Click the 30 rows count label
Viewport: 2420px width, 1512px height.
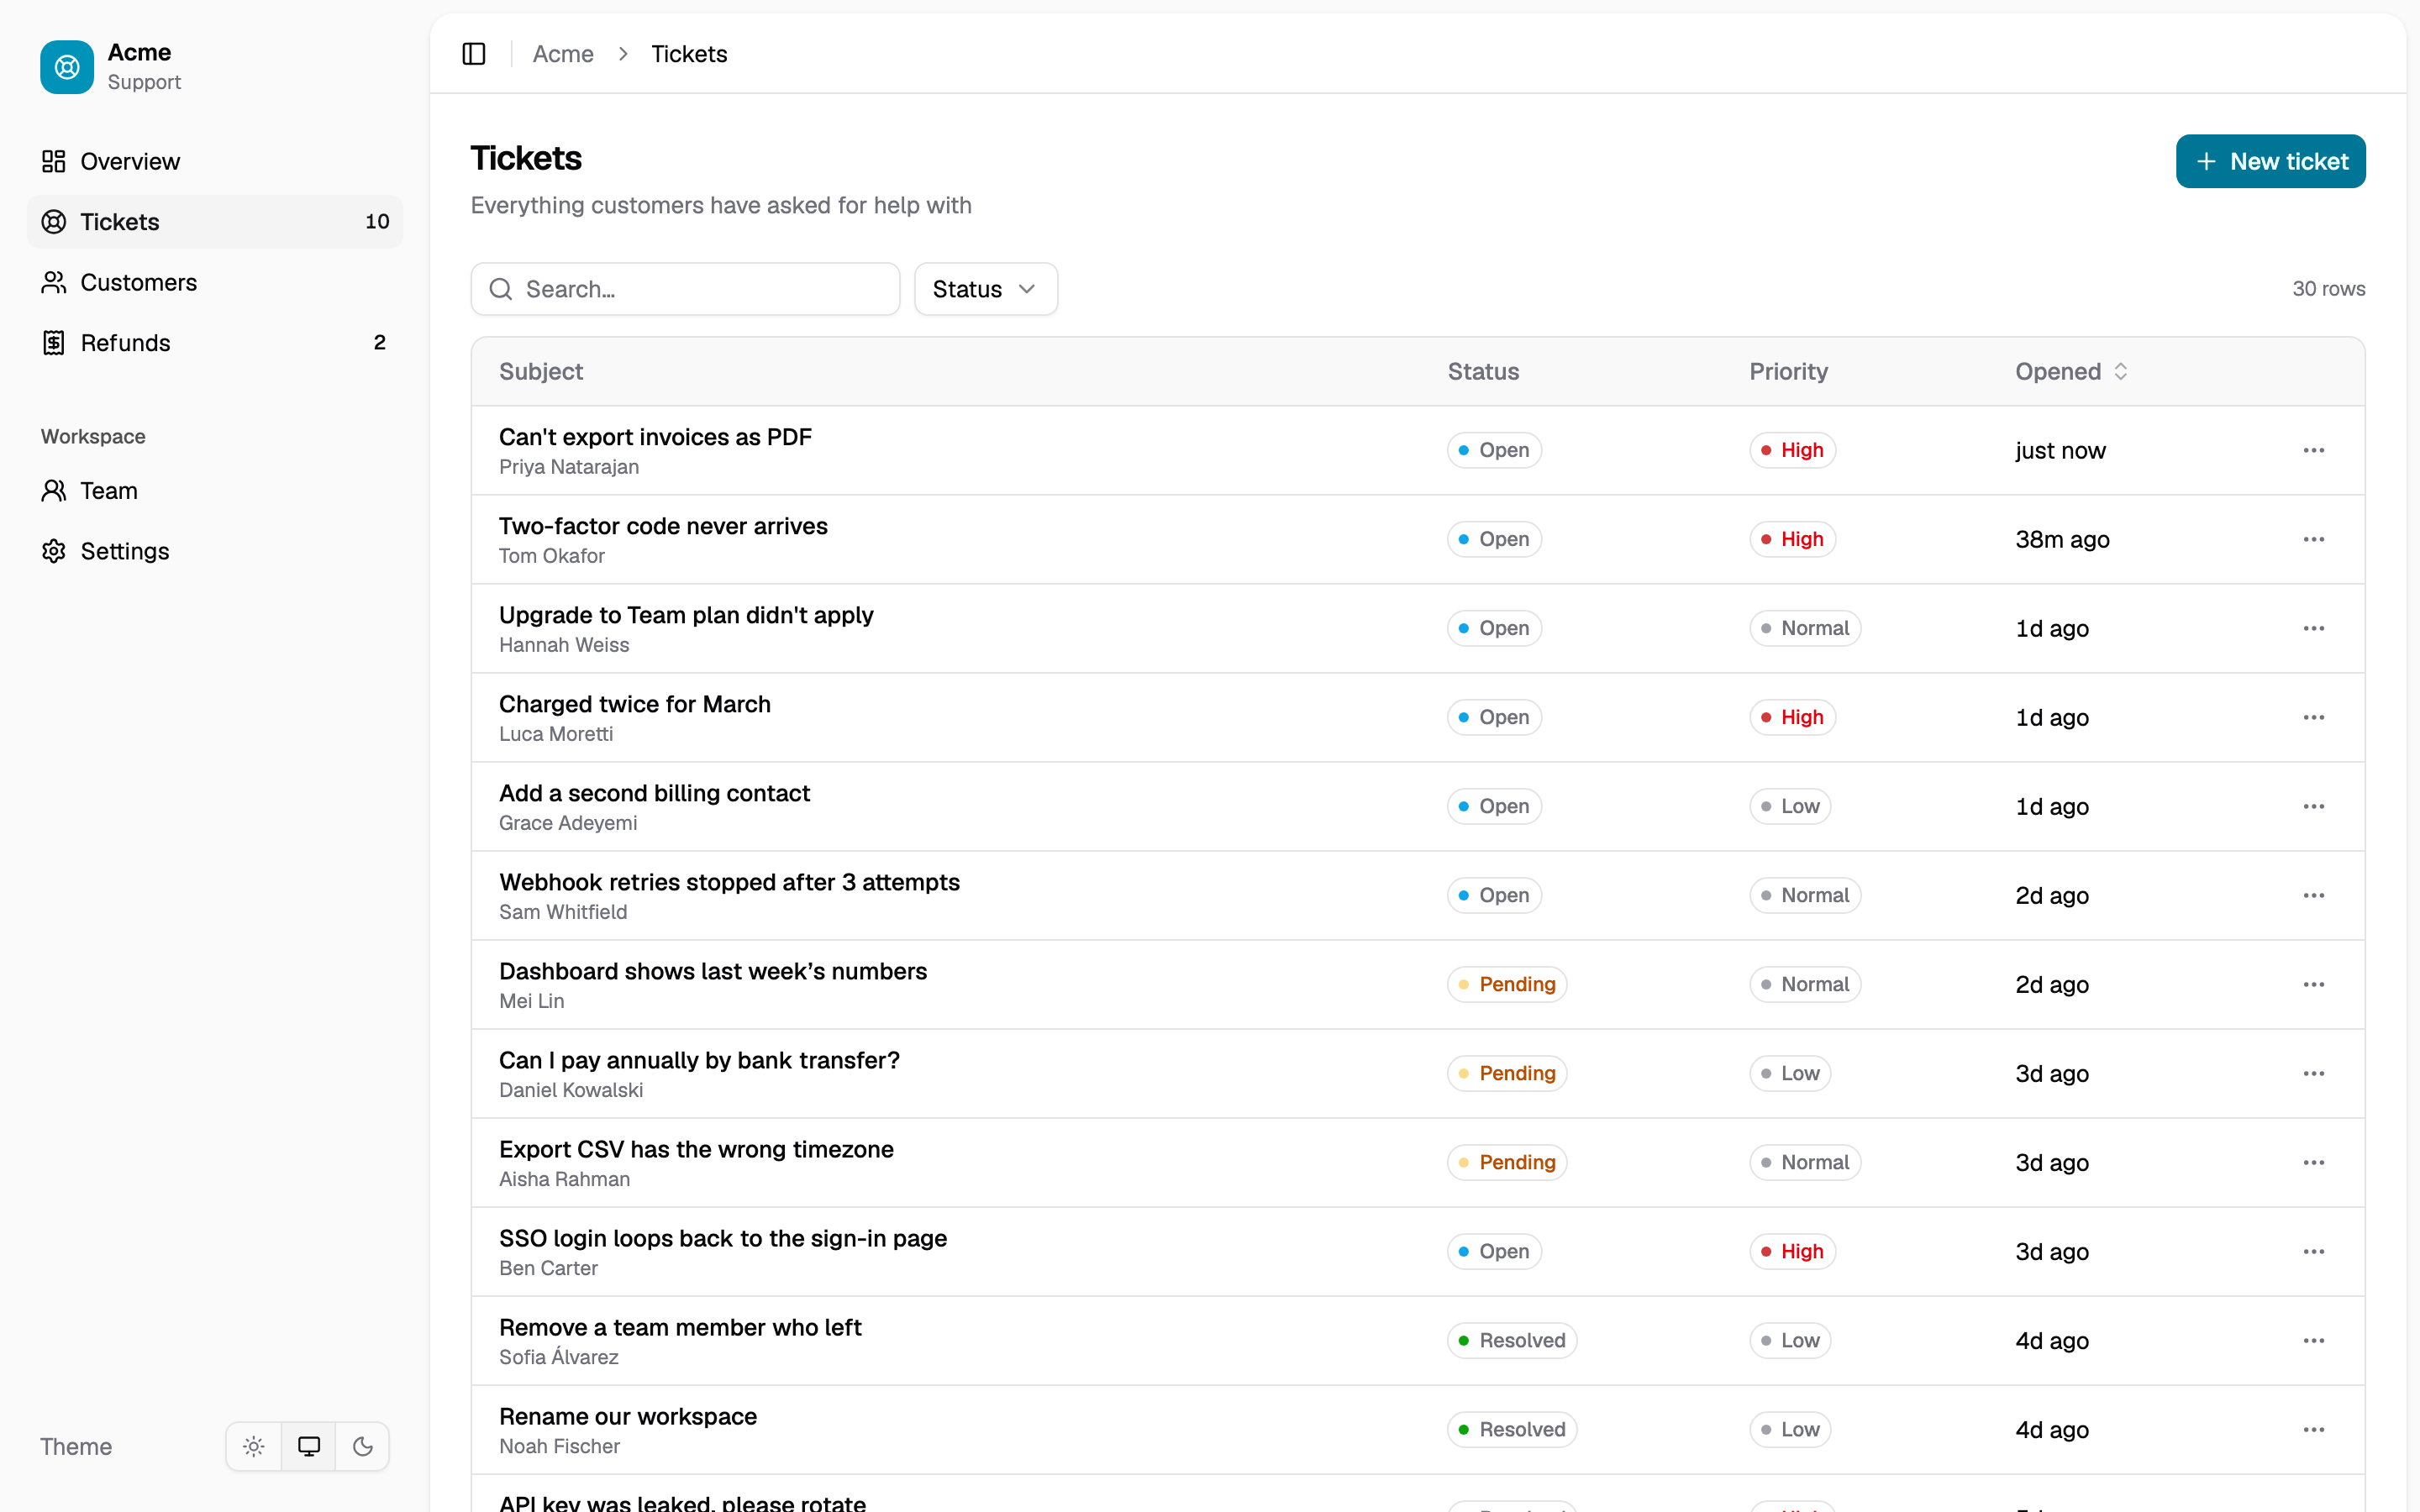click(2328, 289)
